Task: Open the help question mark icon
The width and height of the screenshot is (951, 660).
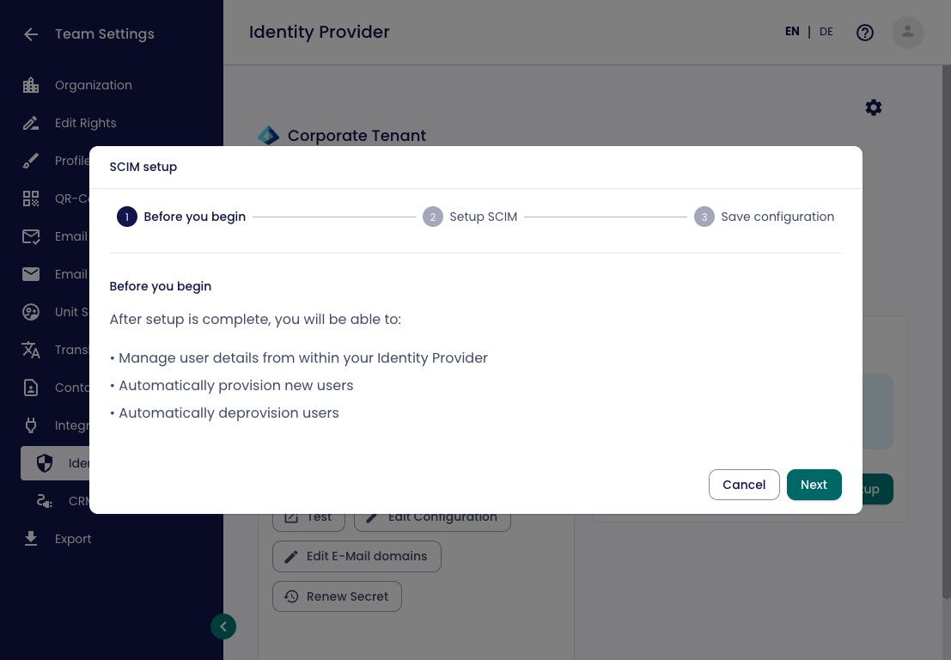Action: coord(865,32)
